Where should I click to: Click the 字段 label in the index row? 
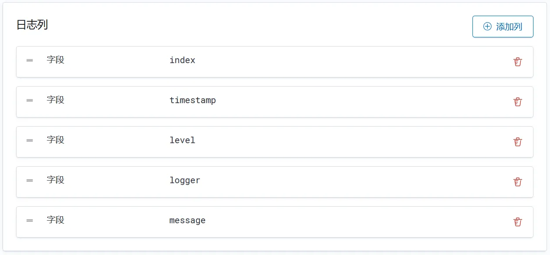pyautogui.click(x=56, y=60)
